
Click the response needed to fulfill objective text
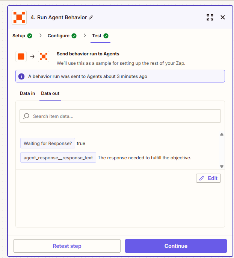(x=144, y=158)
